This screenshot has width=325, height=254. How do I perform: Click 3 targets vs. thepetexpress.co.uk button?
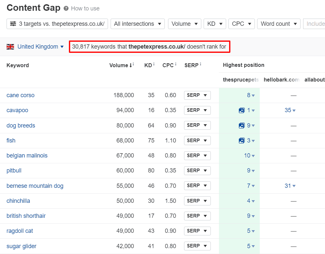click(x=57, y=24)
